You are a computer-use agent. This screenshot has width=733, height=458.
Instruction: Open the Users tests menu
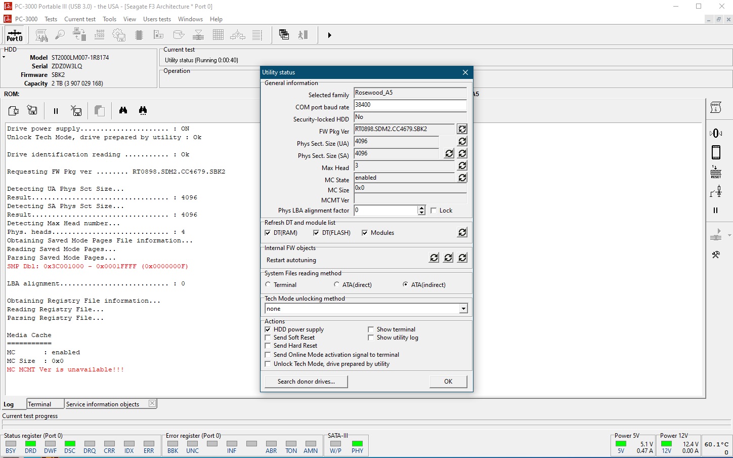click(157, 19)
